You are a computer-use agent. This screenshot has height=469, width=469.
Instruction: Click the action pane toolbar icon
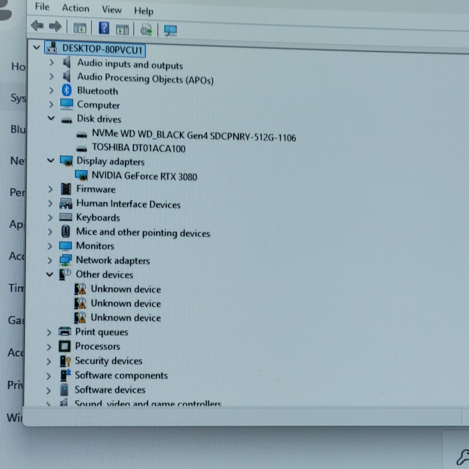[122, 29]
